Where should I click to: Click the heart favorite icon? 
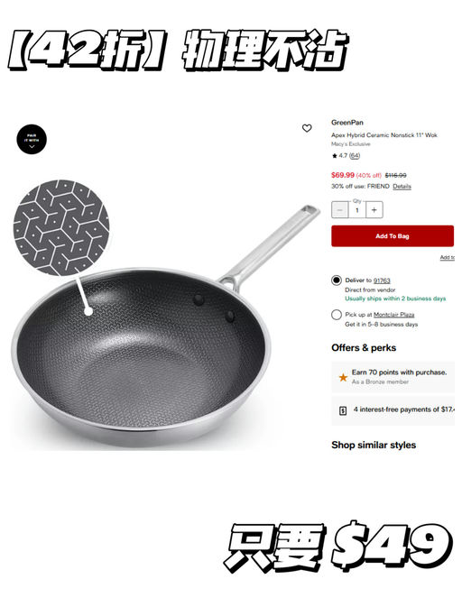coord(307,128)
